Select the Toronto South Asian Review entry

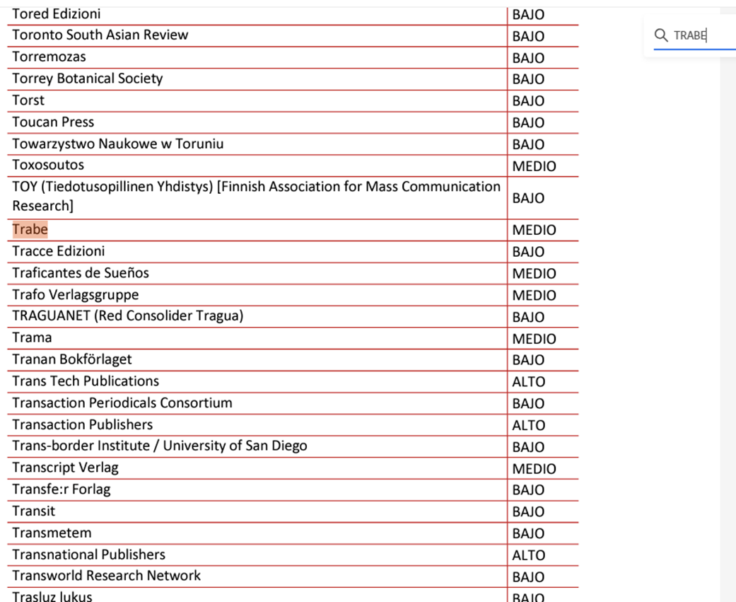click(100, 35)
